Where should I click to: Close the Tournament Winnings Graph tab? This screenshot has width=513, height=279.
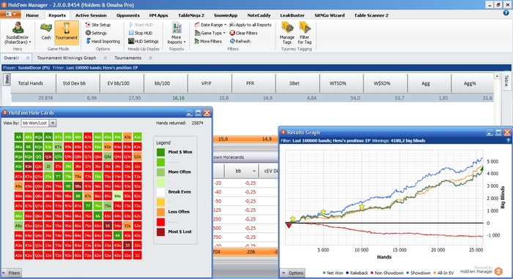(105, 58)
